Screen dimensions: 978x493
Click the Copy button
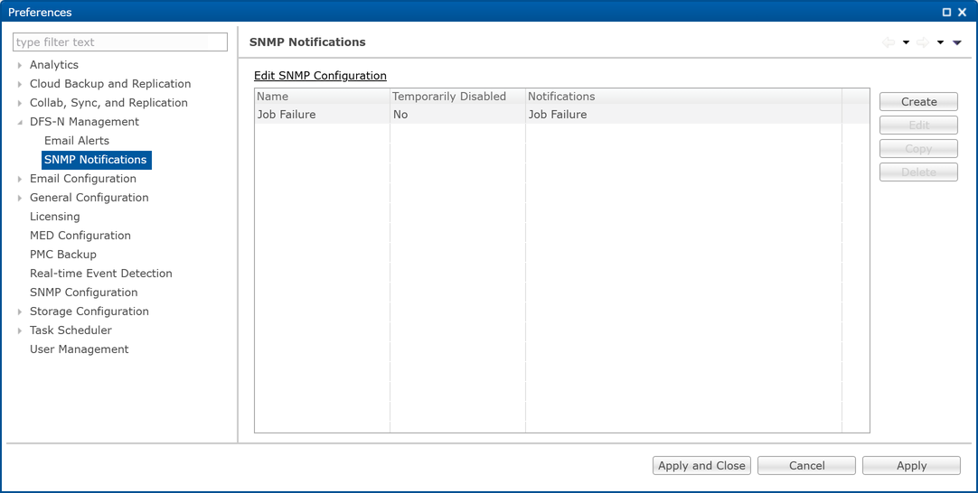[918, 149]
